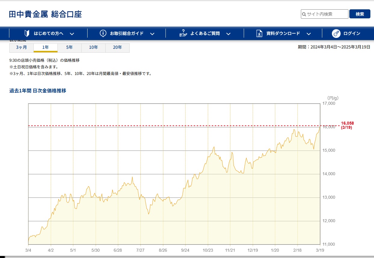This screenshot has height=258, width=374.
Task: Click the 11,000 y-axis label
Action: pos(329,244)
